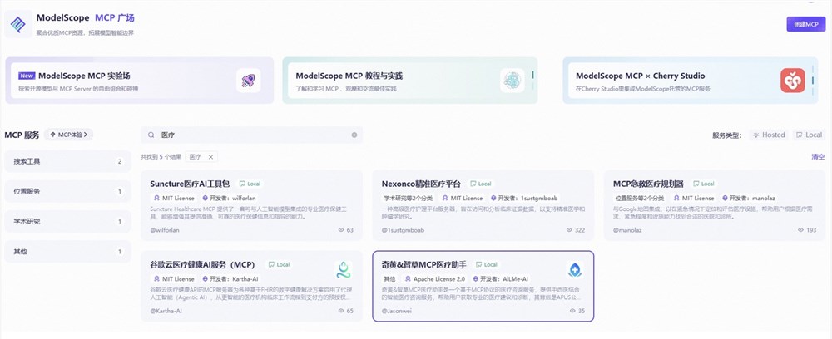Select the 学术研究 category
This screenshot has width=832, height=339.
pos(67,221)
